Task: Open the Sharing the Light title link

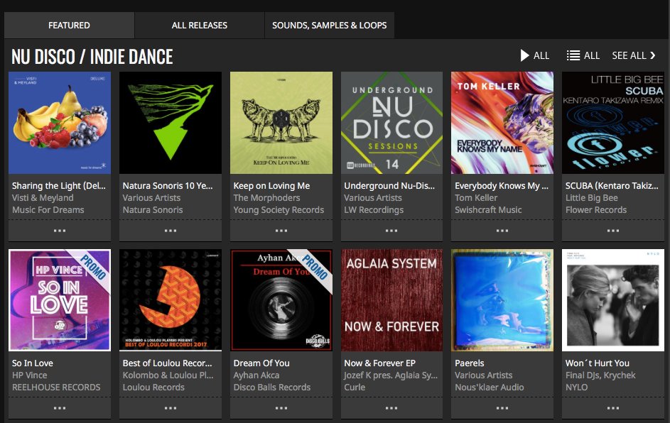Action: (x=58, y=186)
